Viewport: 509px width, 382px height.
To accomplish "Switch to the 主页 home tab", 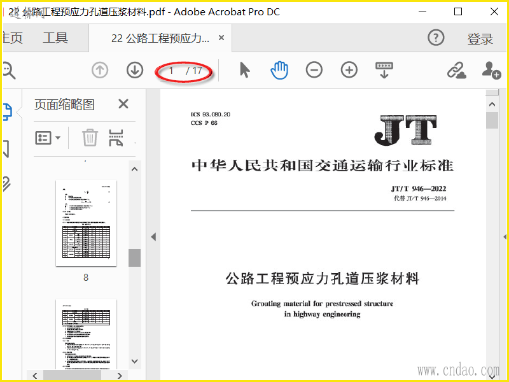I will pos(12,38).
